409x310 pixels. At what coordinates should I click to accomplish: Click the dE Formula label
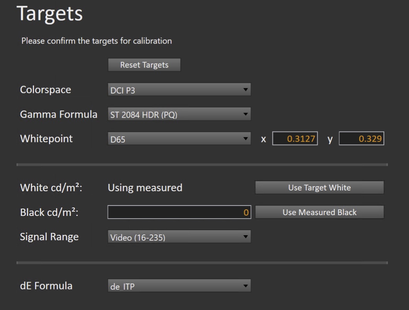[46, 286]
